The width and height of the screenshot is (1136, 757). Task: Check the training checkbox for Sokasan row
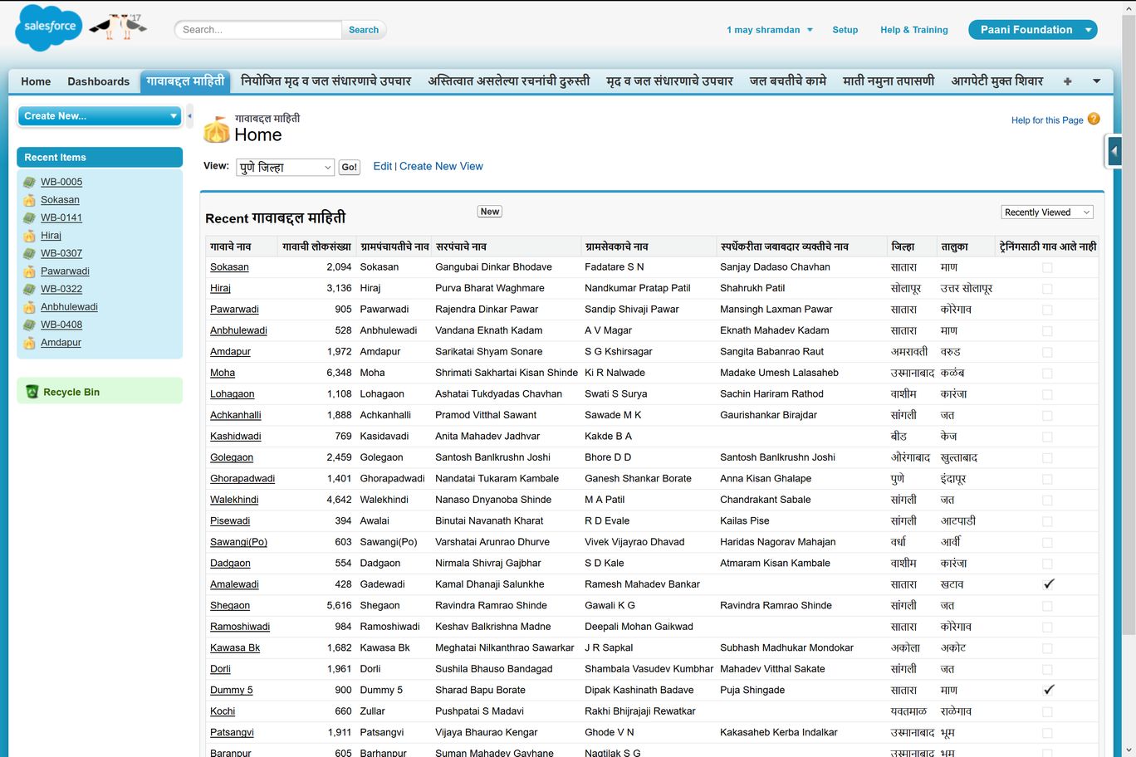(1047, 267)
